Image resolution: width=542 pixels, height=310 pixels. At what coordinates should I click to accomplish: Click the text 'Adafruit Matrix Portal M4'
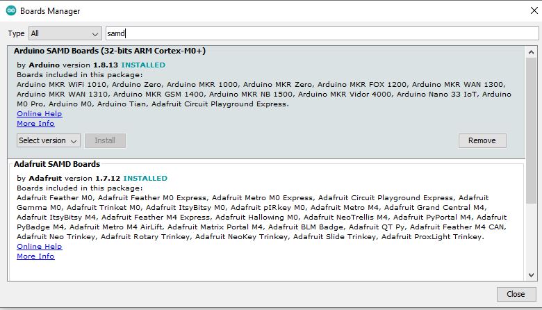(215, 227)
